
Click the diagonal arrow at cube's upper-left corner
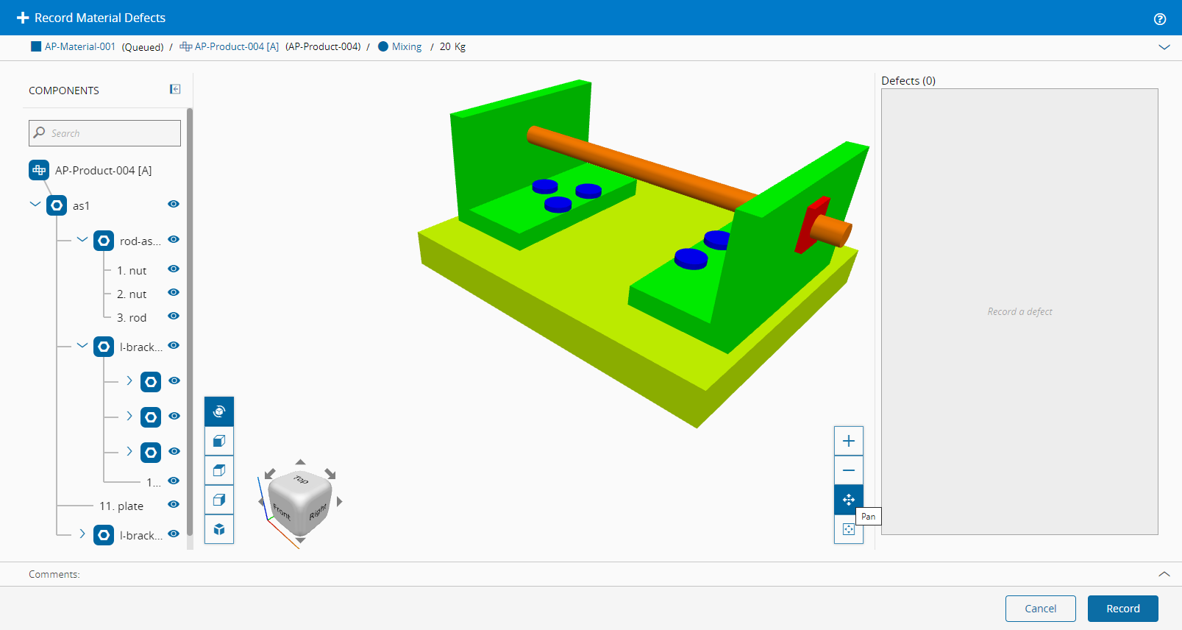[270, 474]
